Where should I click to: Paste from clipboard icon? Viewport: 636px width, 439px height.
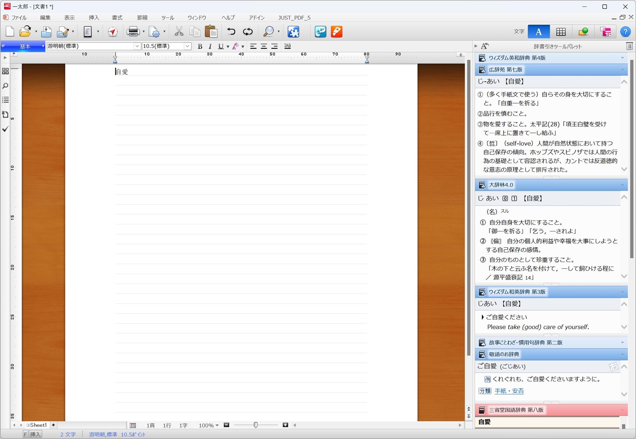pos(211,31)
